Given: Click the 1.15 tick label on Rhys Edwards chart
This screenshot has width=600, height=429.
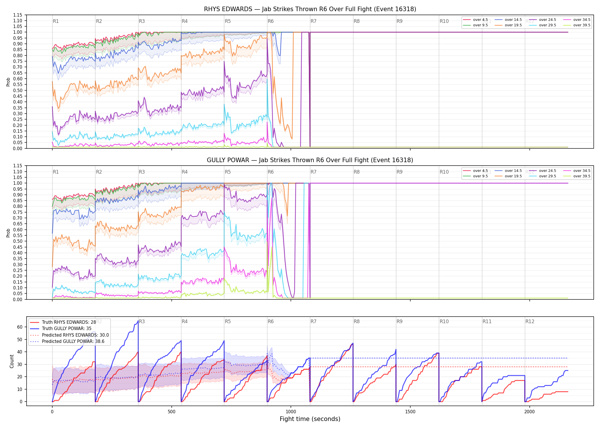Looking at the screenshot, I should (17, 15).
